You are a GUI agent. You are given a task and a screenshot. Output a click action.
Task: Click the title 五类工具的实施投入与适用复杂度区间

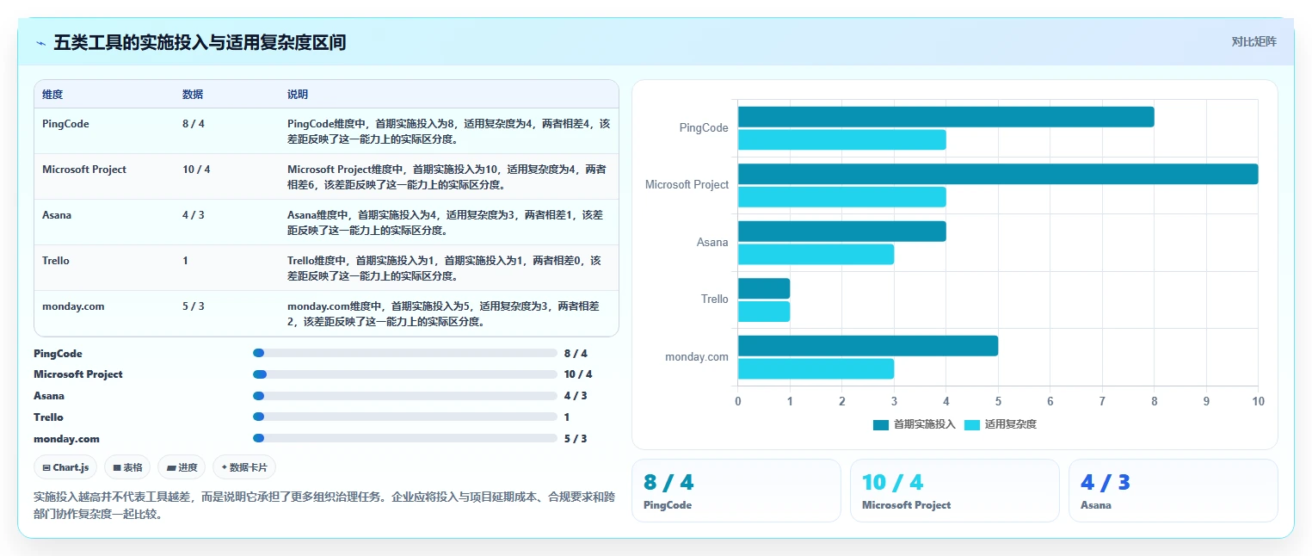(x=200, y=42)
